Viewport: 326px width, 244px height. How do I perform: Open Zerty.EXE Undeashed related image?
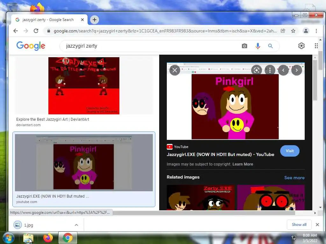[201, 198]
